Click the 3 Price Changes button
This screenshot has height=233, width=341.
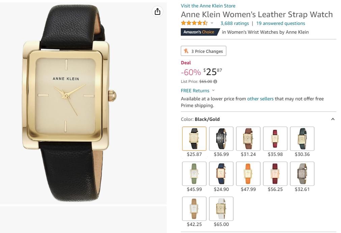[x=203, y=51]
